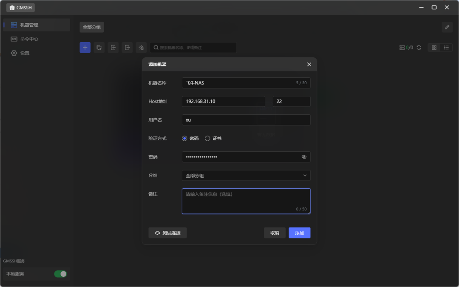Open 设置 in the sidebar
The image size is (459, 287).
click(25, 53)
